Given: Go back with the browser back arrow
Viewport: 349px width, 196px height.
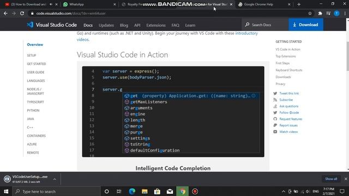Looking at the screenshot, I should point(5,13).
